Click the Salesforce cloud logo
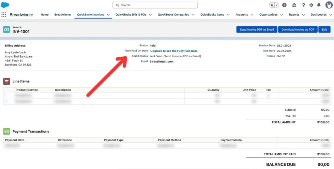 point(5,5)
